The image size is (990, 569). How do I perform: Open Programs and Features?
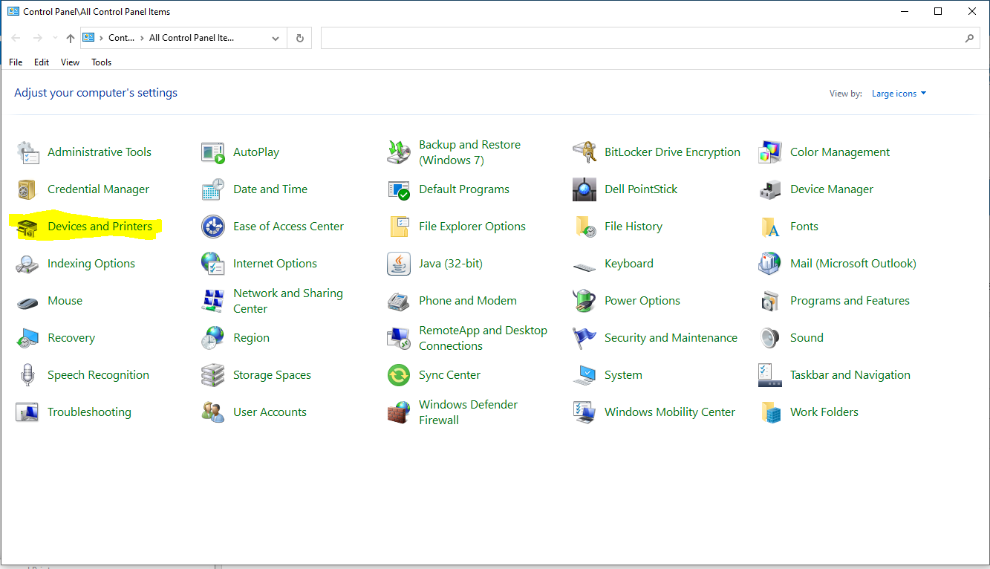click(850, 300)
